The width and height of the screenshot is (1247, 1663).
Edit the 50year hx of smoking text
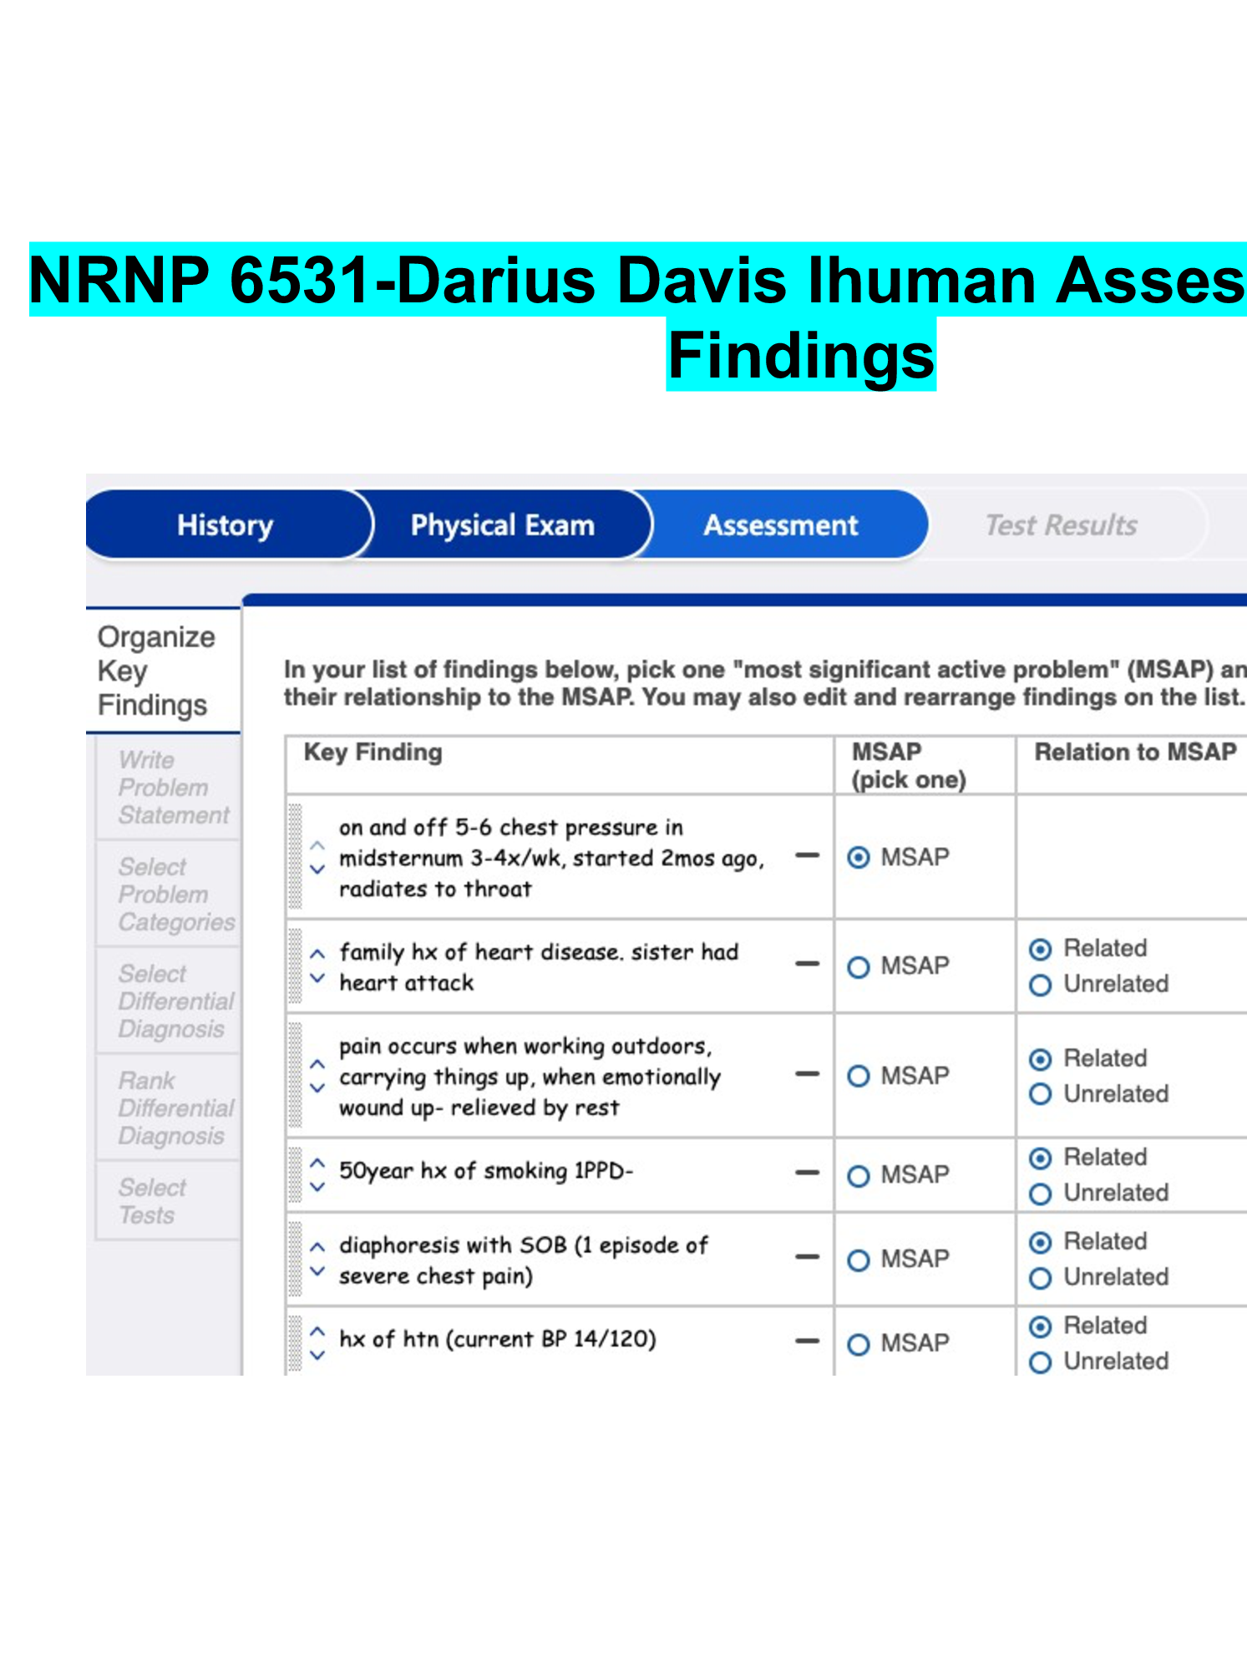(485, 1171)
